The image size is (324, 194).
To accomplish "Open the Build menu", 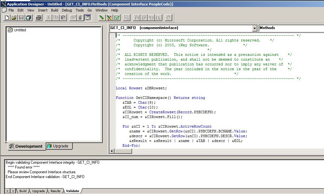I will (55, 10).
